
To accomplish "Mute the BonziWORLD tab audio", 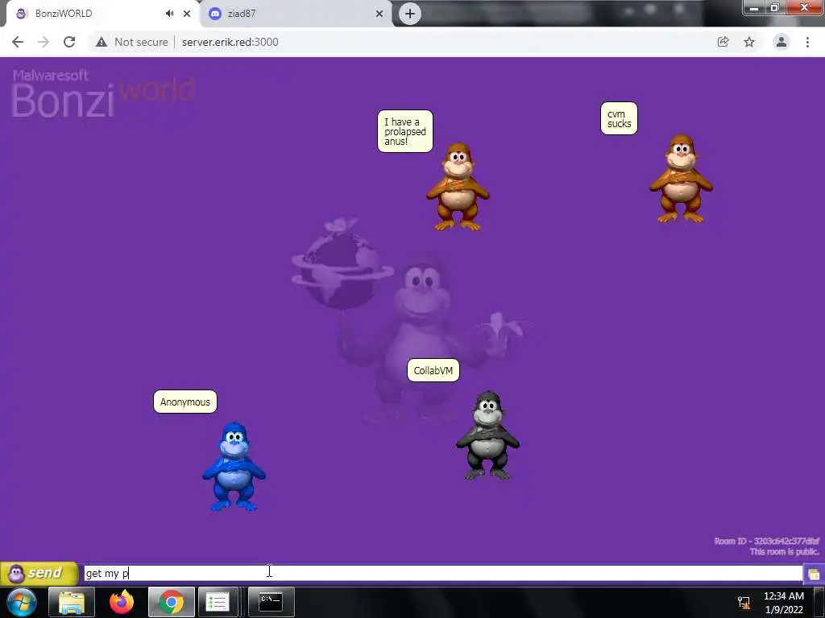I will (x=169, y=14).
